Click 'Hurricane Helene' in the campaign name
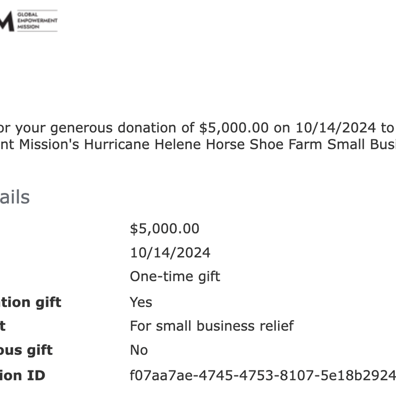 [x=142, y=145]
